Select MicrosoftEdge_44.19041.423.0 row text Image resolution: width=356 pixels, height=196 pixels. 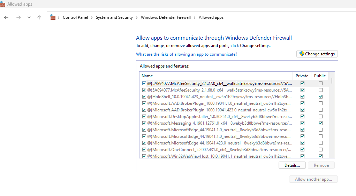(220, 143)
